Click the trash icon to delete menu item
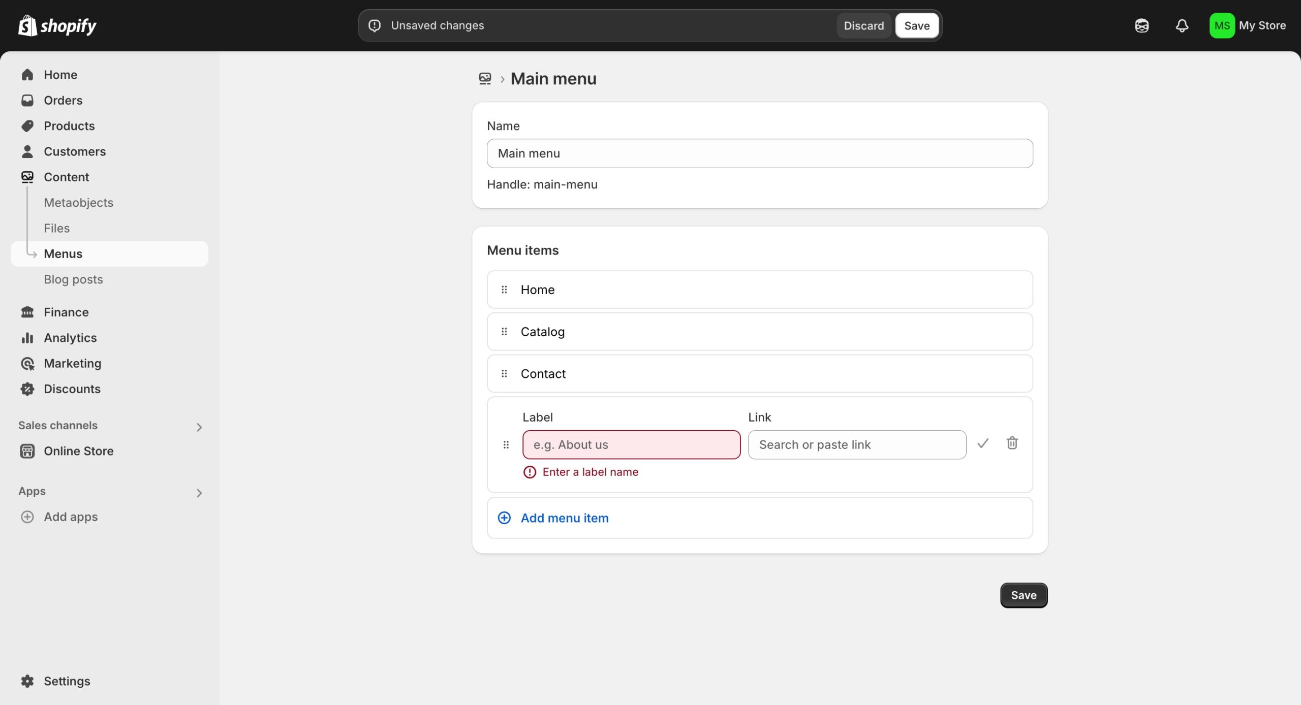This screenshot has width=1301, height=705. coord(1012,443)
